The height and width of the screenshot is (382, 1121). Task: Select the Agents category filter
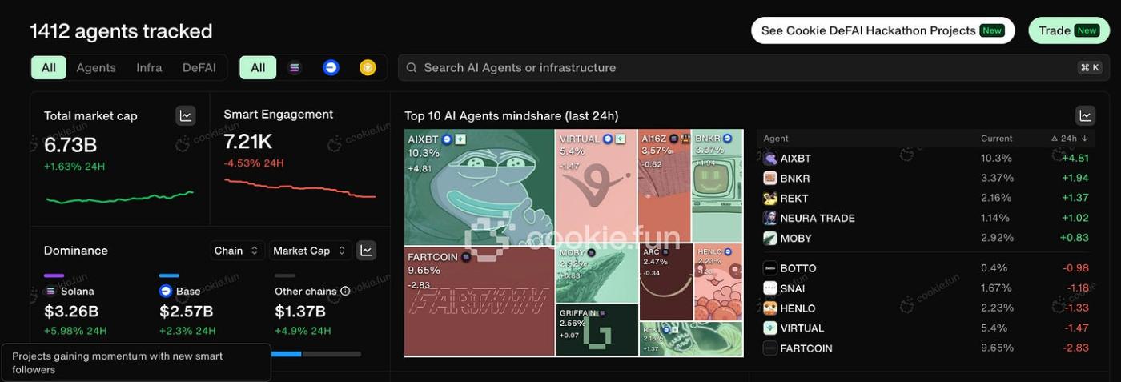[96, 68]
